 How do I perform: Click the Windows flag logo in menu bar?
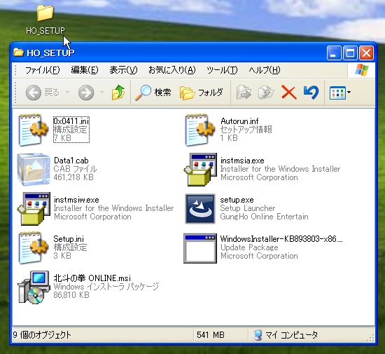point(362,70)
